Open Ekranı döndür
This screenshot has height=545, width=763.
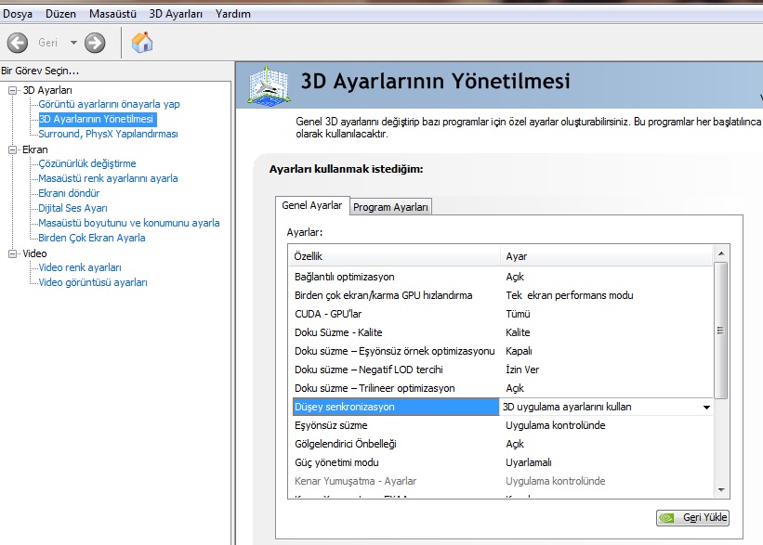coord(69,193)
